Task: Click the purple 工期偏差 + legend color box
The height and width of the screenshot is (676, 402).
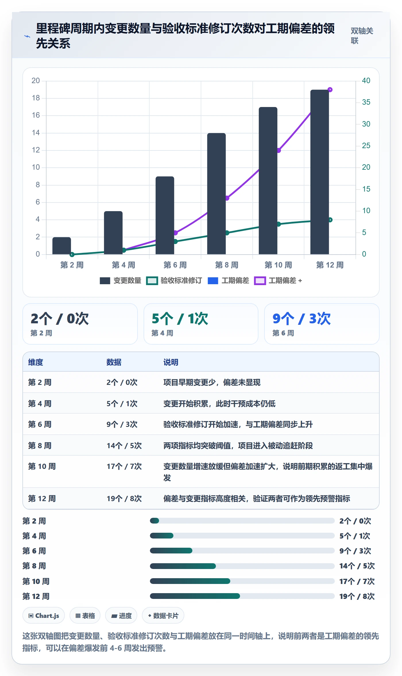Action: 260,281
